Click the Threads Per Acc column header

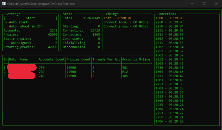106,59
